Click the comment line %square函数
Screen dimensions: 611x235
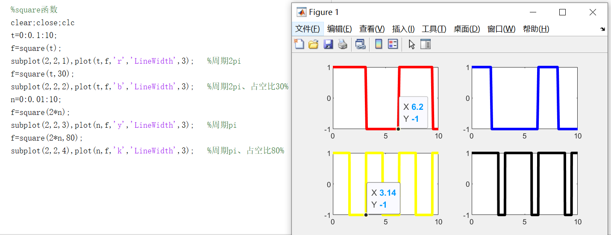(34, 9)
